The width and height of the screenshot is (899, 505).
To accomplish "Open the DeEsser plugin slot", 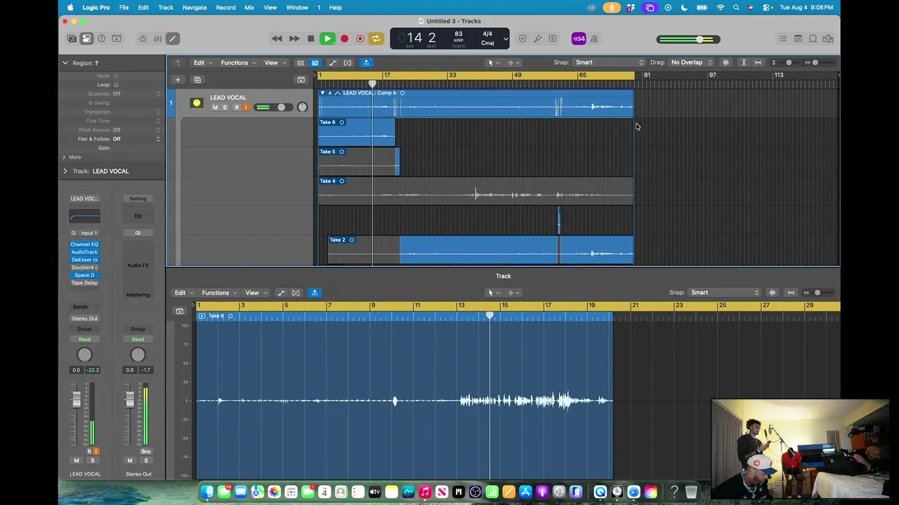I will point(84,260).
